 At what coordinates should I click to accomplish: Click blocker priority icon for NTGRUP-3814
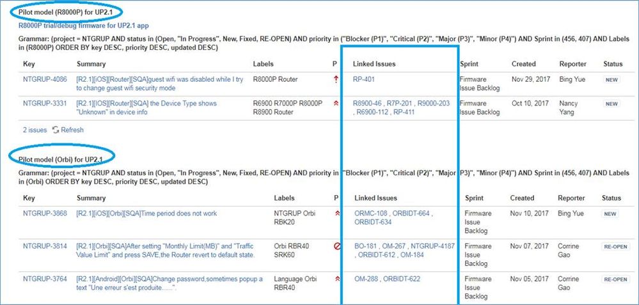[x=337, y=246]
